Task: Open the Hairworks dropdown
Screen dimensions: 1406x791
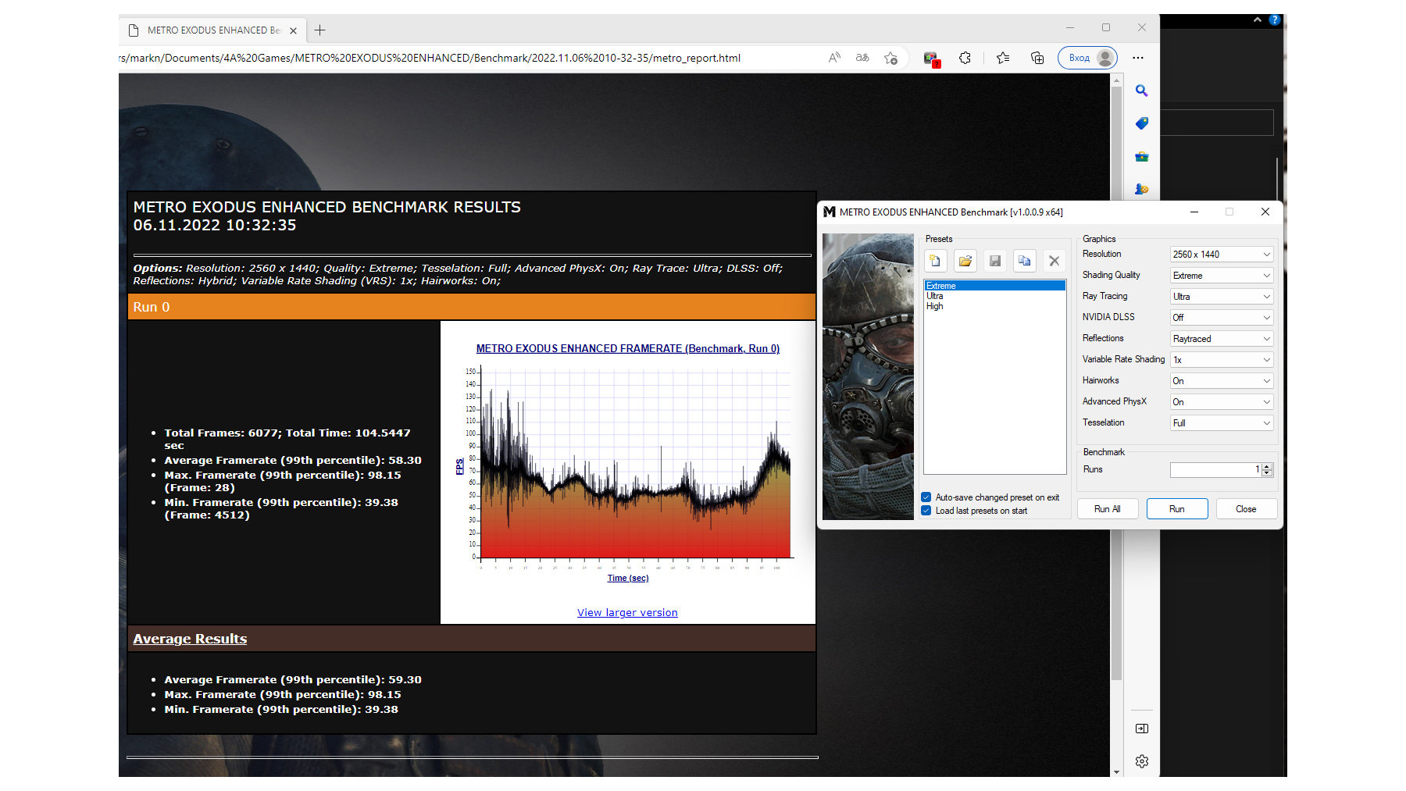Action: click(x=1222, y=381)
